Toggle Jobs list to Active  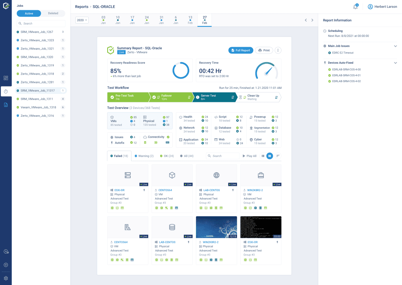point(29,13)
